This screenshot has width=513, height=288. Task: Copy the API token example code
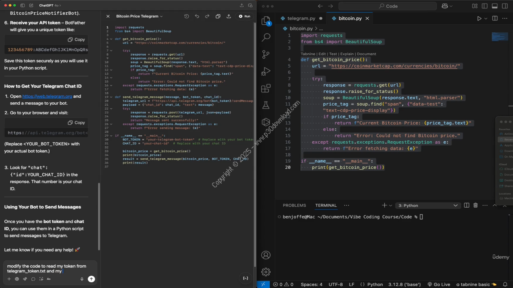[76, 40]
